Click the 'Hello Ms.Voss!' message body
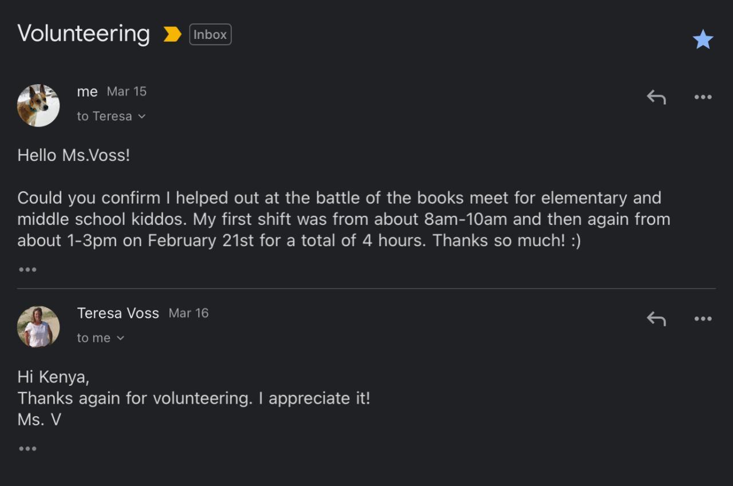The width and height of the screenshot is (733, 486). (74, 155)
